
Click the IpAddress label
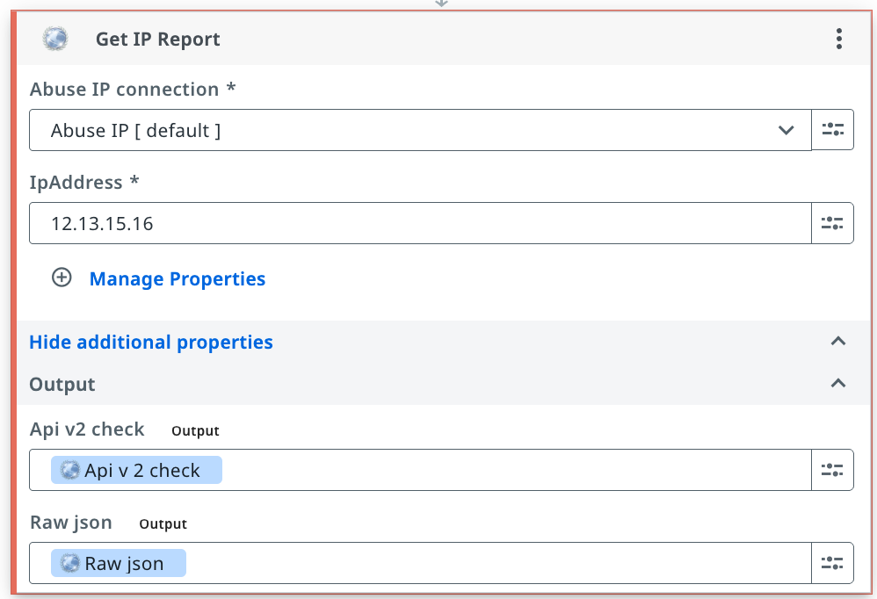click(83, 183)
